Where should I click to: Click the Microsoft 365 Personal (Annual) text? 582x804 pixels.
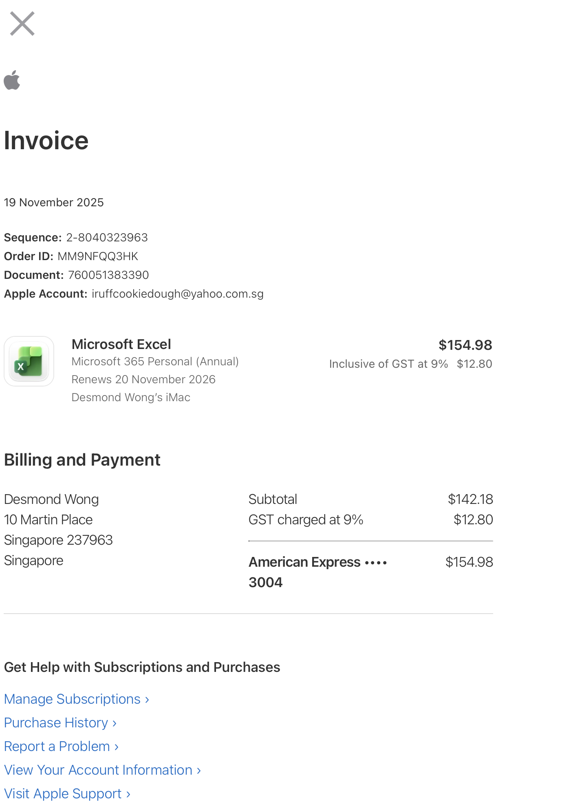155,362
